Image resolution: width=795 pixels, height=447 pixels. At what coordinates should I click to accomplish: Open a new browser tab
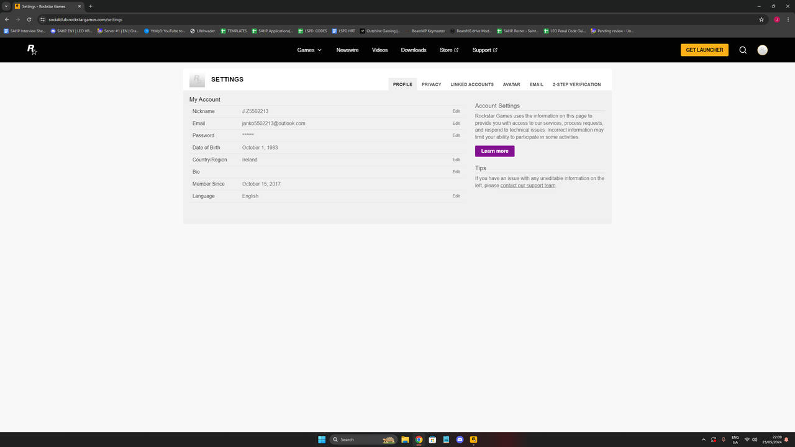91,6
